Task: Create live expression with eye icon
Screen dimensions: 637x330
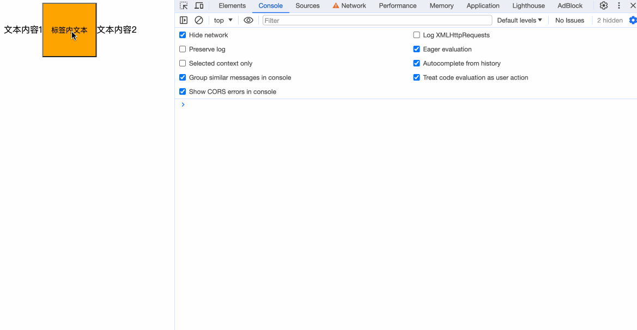Action: point(248,20)
